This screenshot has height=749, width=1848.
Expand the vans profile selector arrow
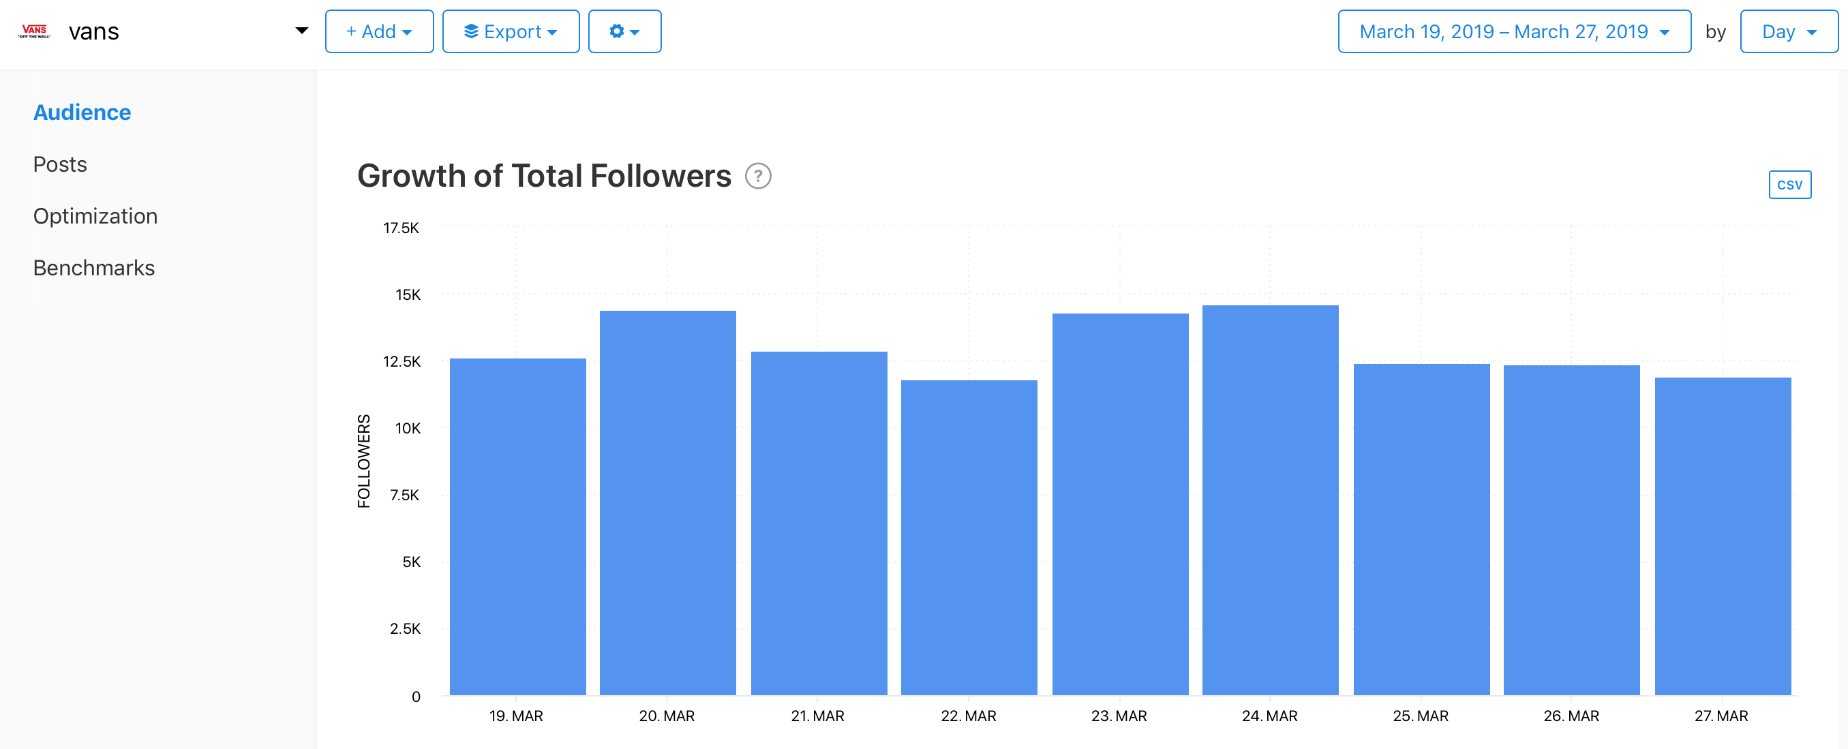pos(301,31)
